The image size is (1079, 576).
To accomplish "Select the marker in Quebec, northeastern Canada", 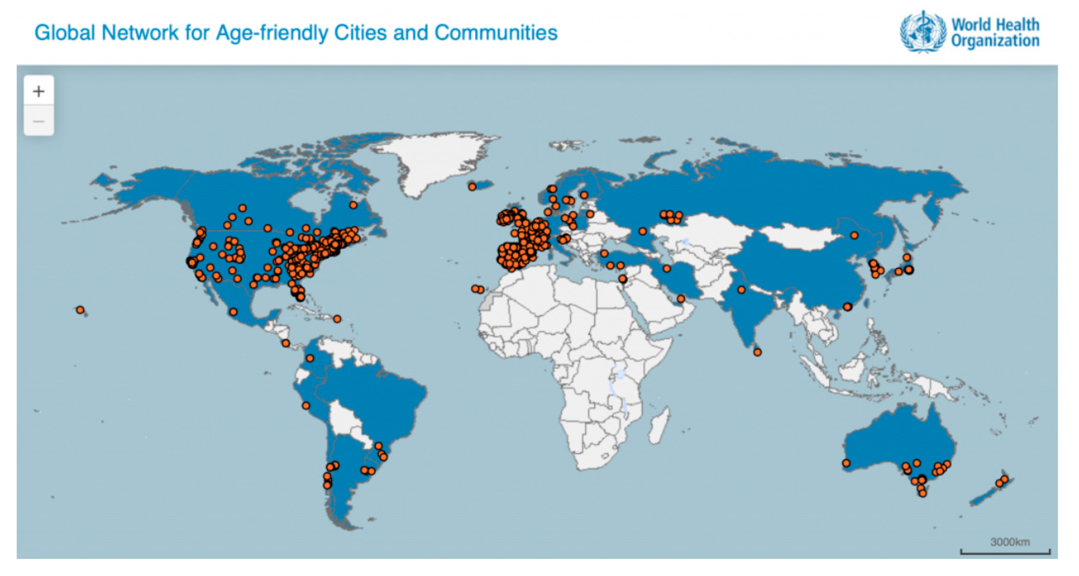I will (x=353, y=205).
